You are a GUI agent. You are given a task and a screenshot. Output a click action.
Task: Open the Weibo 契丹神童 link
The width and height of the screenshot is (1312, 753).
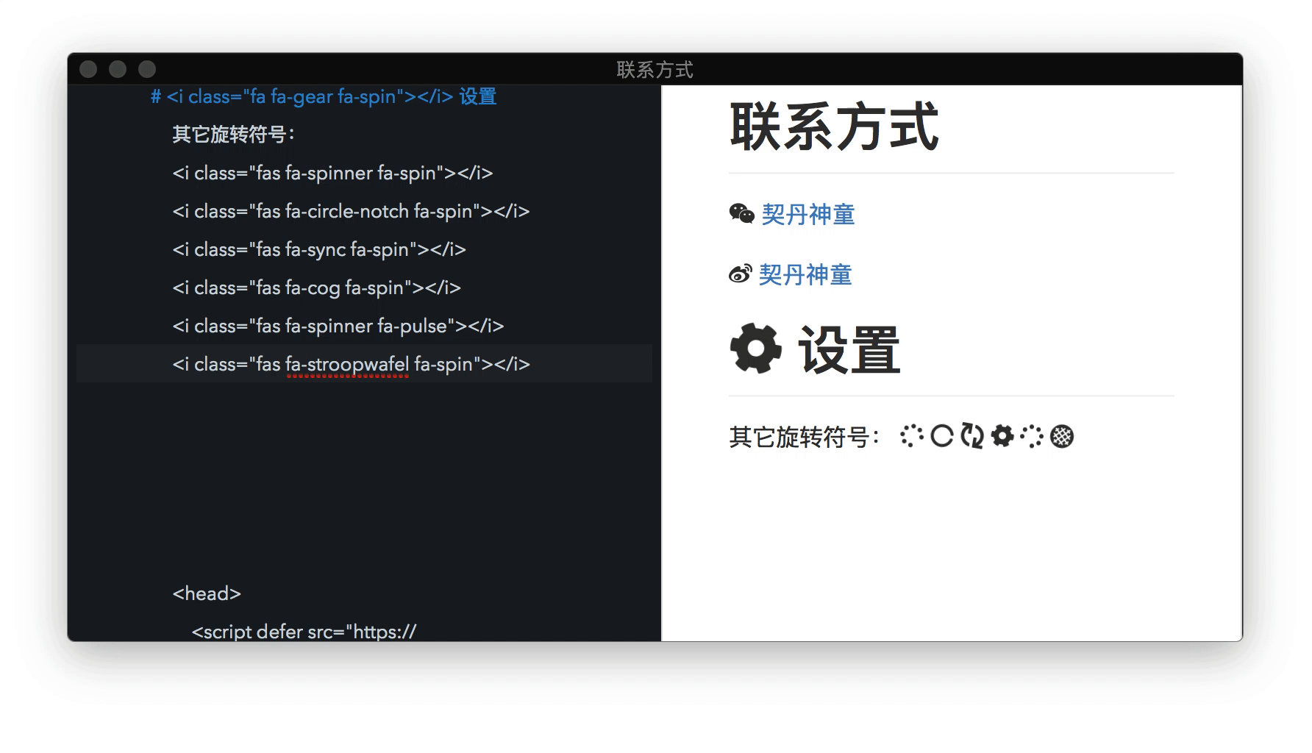coord(805,274)
